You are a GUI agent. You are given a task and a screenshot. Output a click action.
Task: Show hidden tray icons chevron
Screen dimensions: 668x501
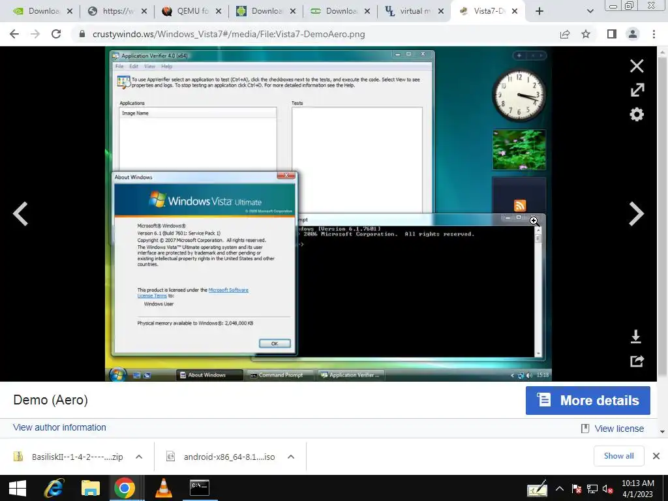point(560,489)
